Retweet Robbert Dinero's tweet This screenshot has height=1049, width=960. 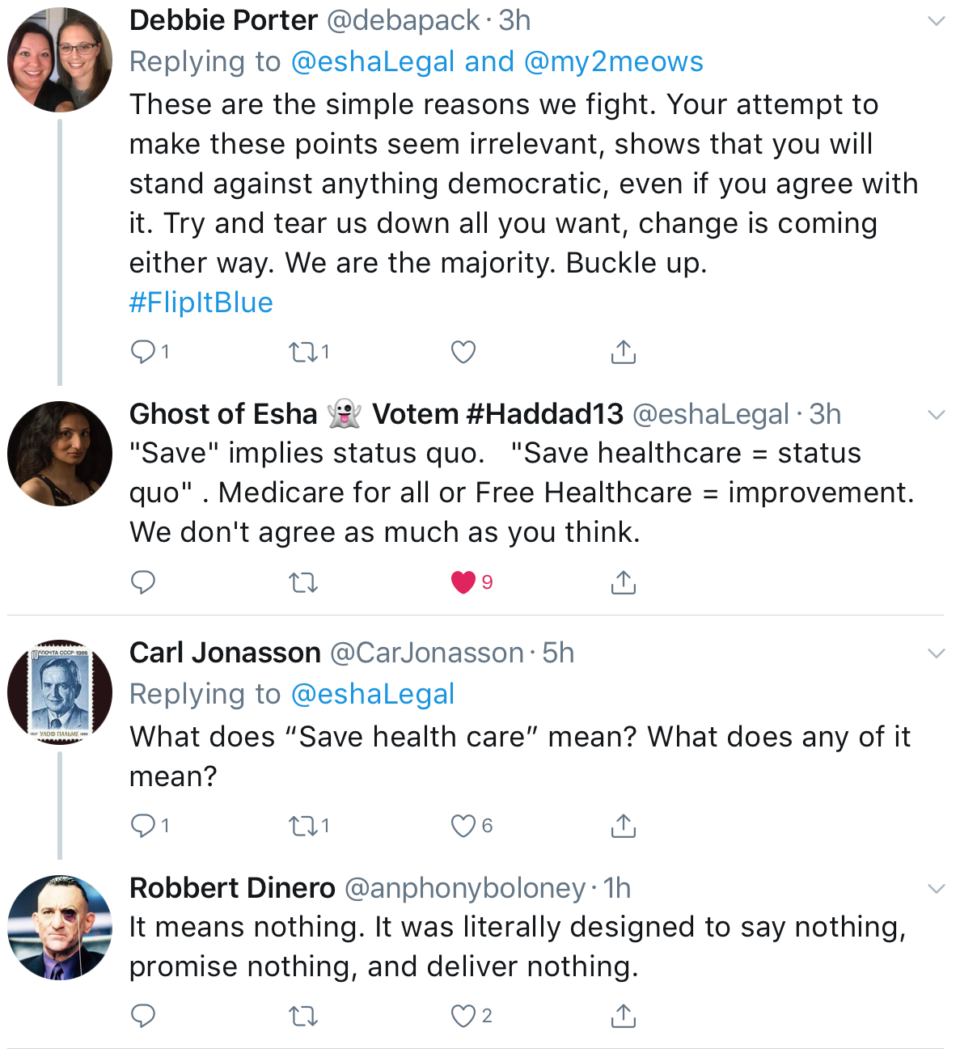tap(303, 1016)
